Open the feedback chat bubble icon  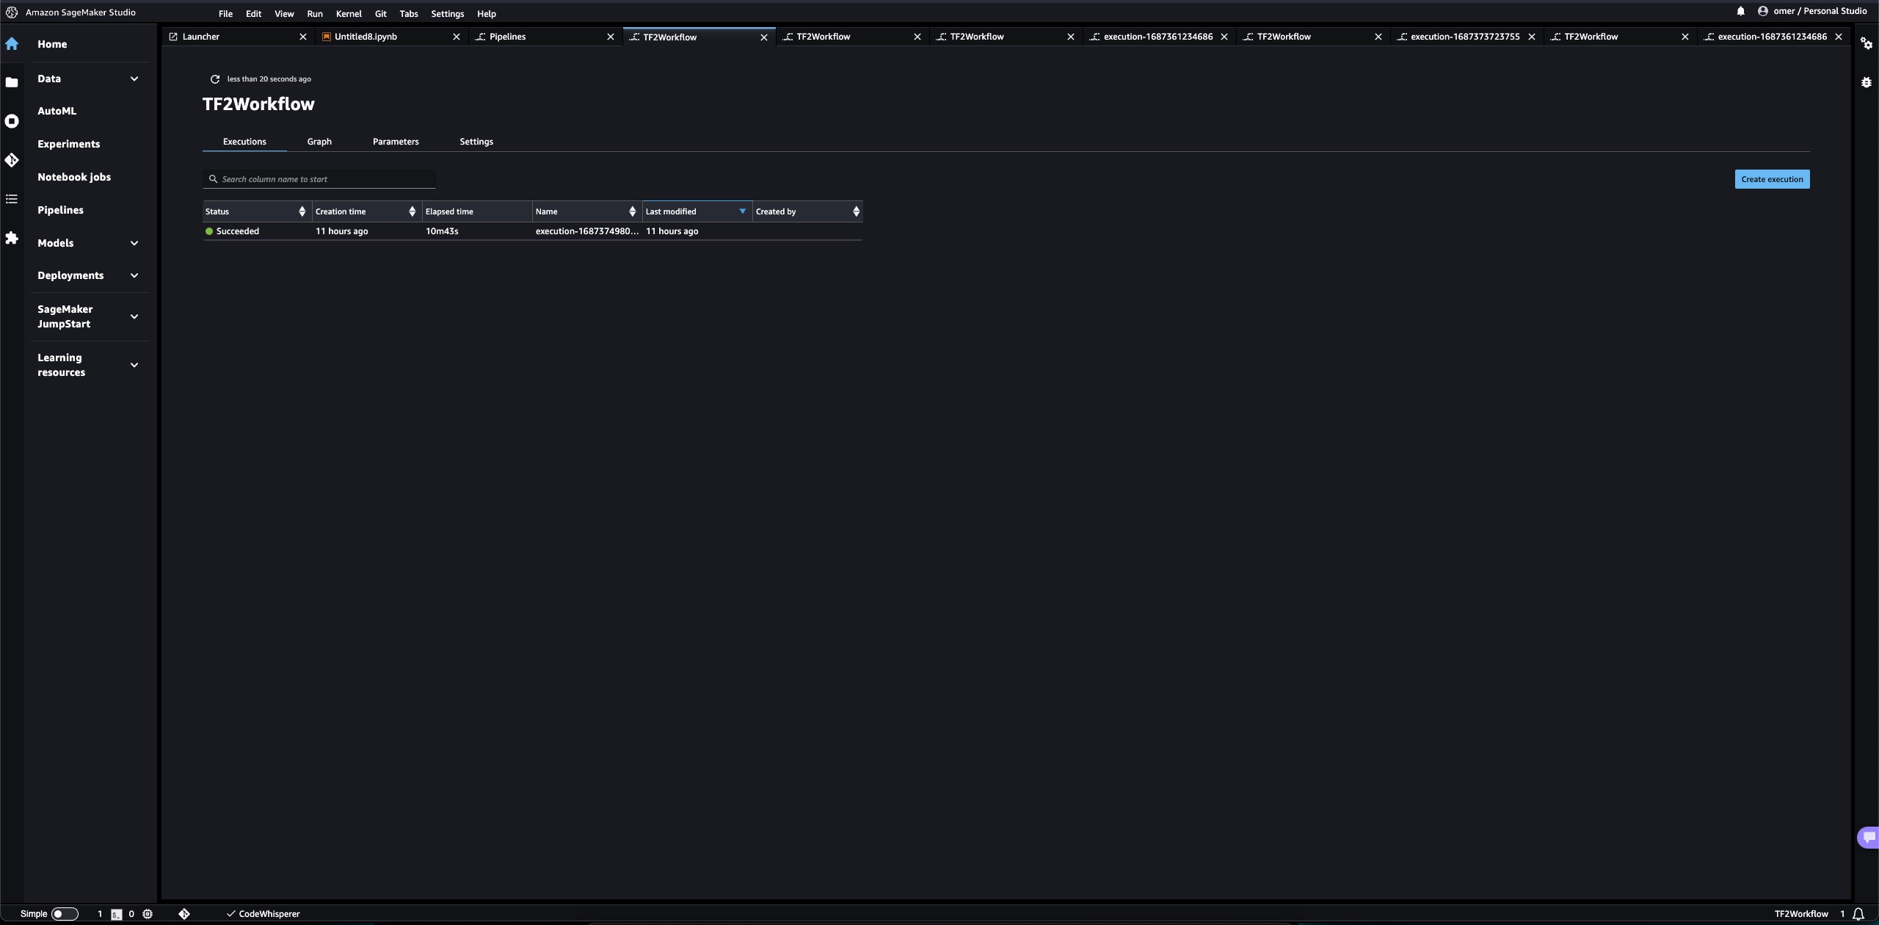1869,837
